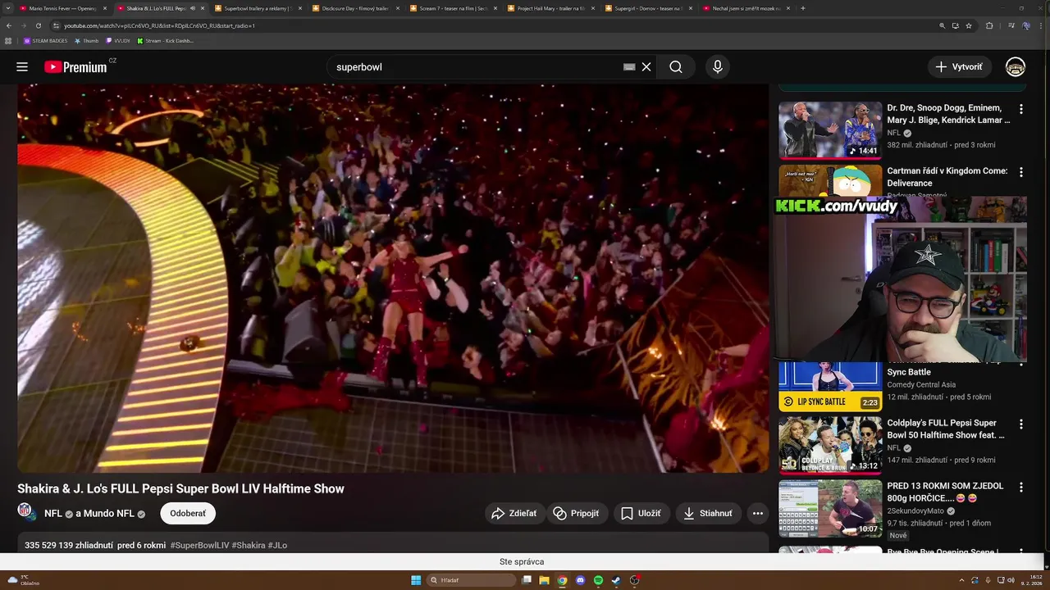Open the account avatar menu
The height and width of the screenshot is (590, 1050).
1016,67
